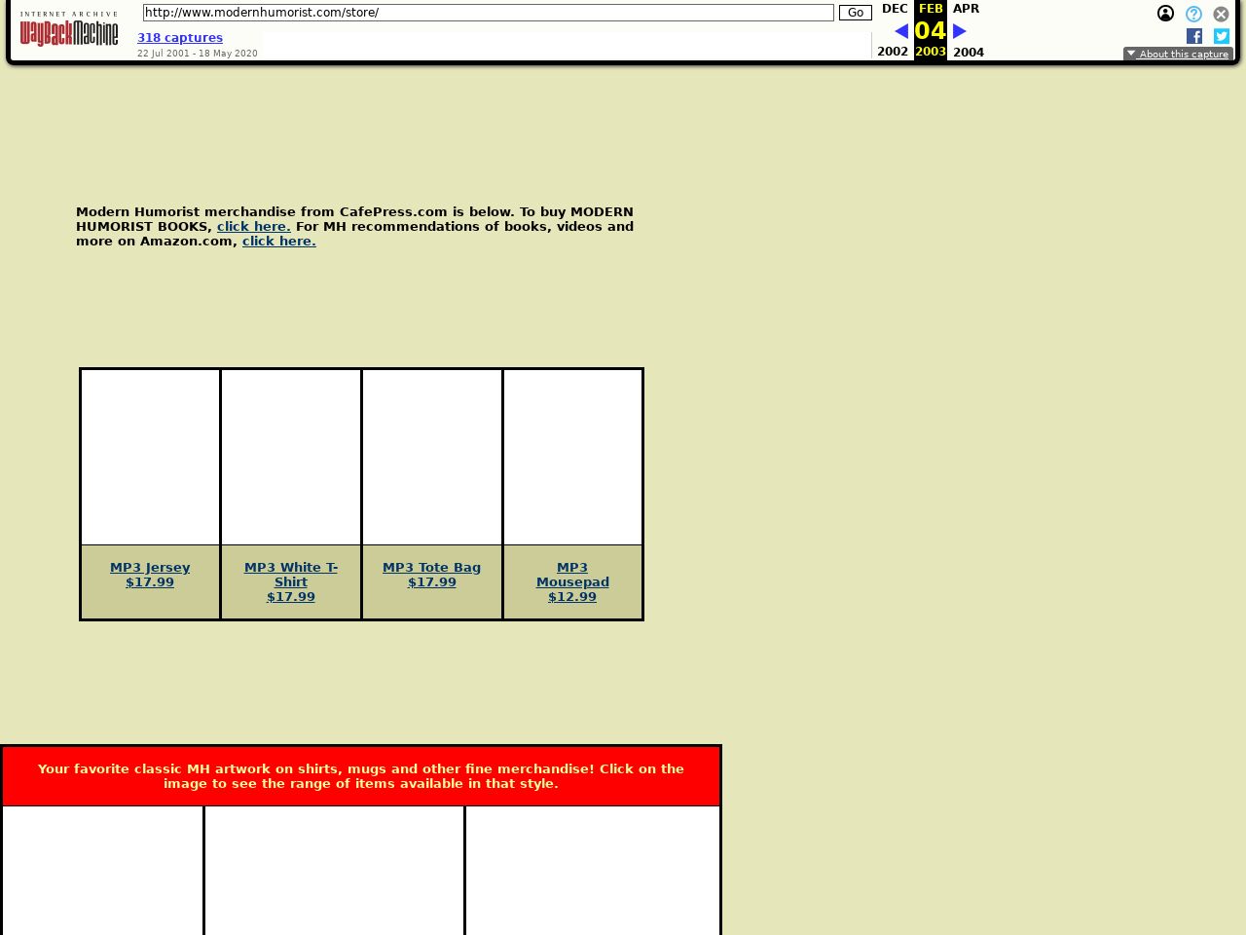Click MP3 Jersey product image

point(150,457)
